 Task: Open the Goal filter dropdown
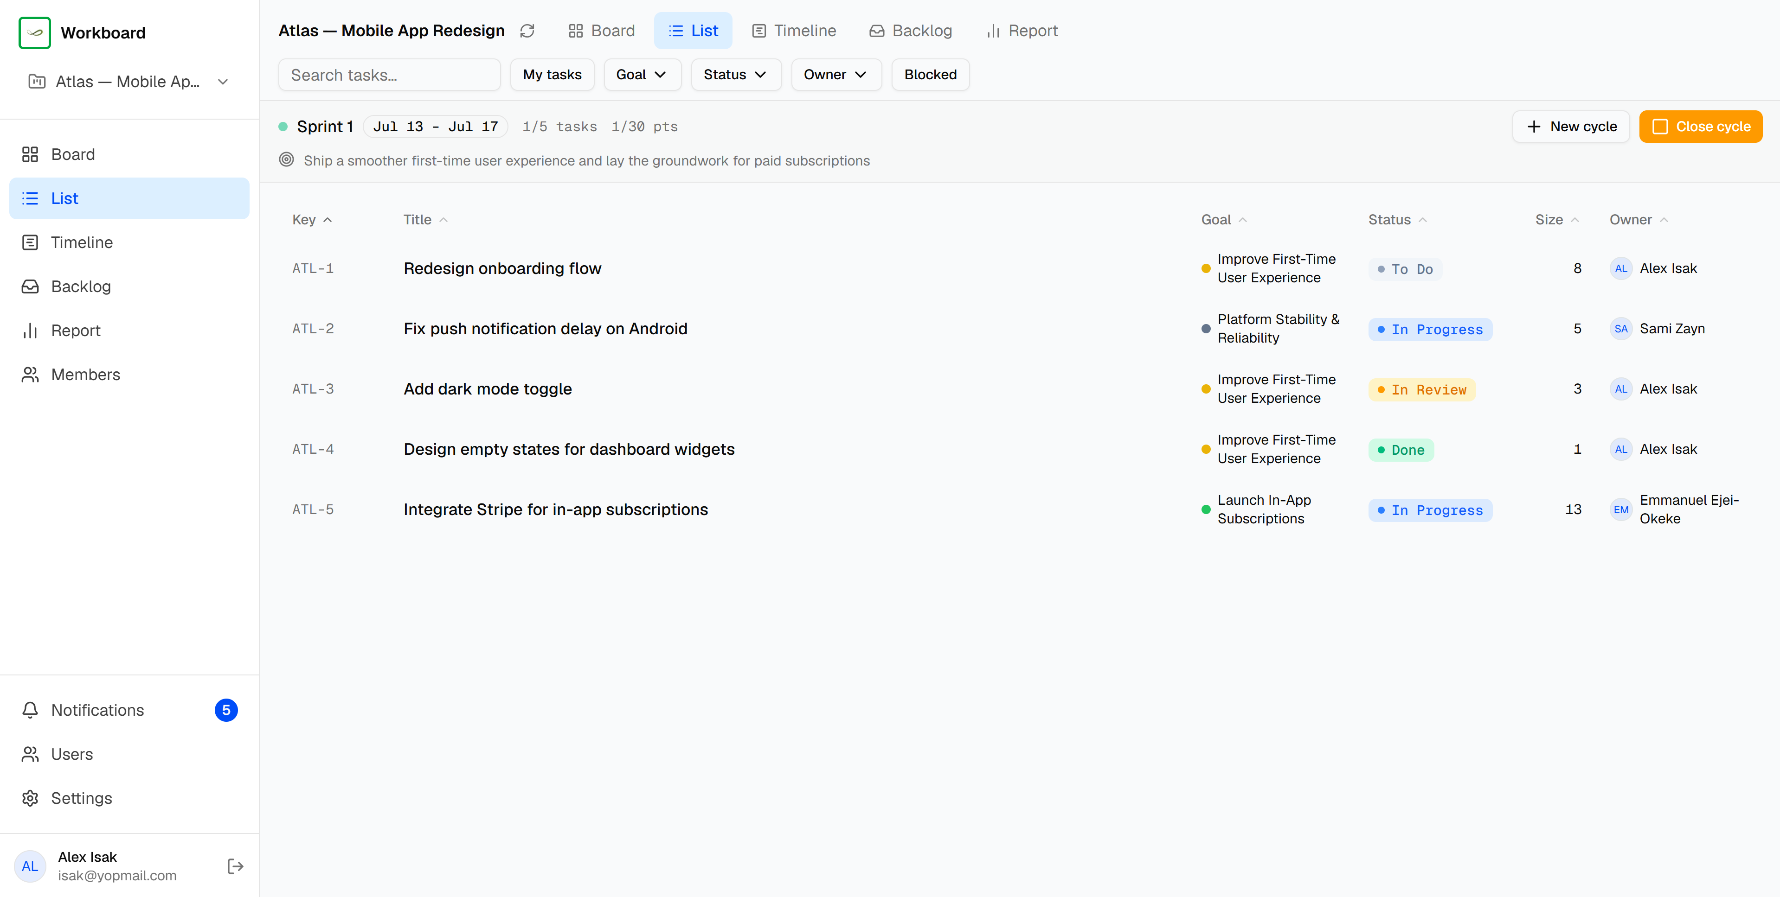642,75
